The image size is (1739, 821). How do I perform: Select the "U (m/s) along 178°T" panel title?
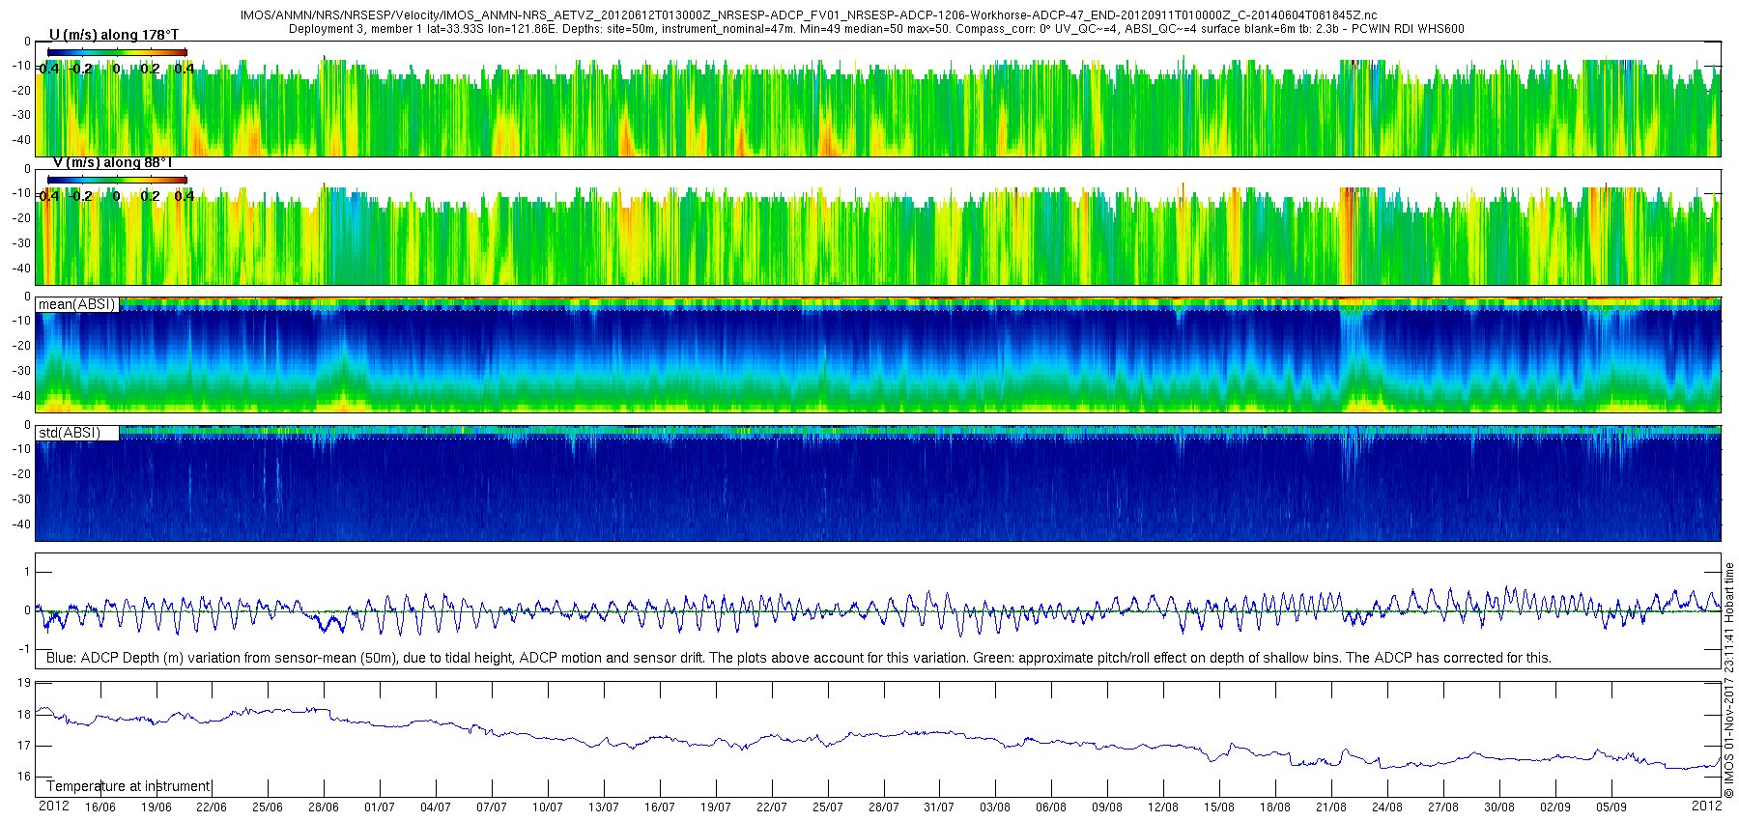(x=114, y=35)
